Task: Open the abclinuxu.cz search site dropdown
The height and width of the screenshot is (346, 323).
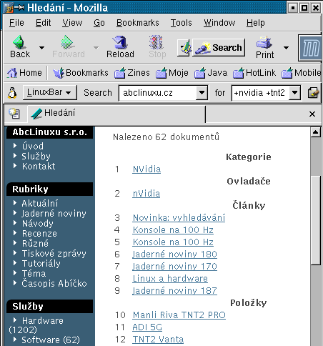Action: coord(202,92)
